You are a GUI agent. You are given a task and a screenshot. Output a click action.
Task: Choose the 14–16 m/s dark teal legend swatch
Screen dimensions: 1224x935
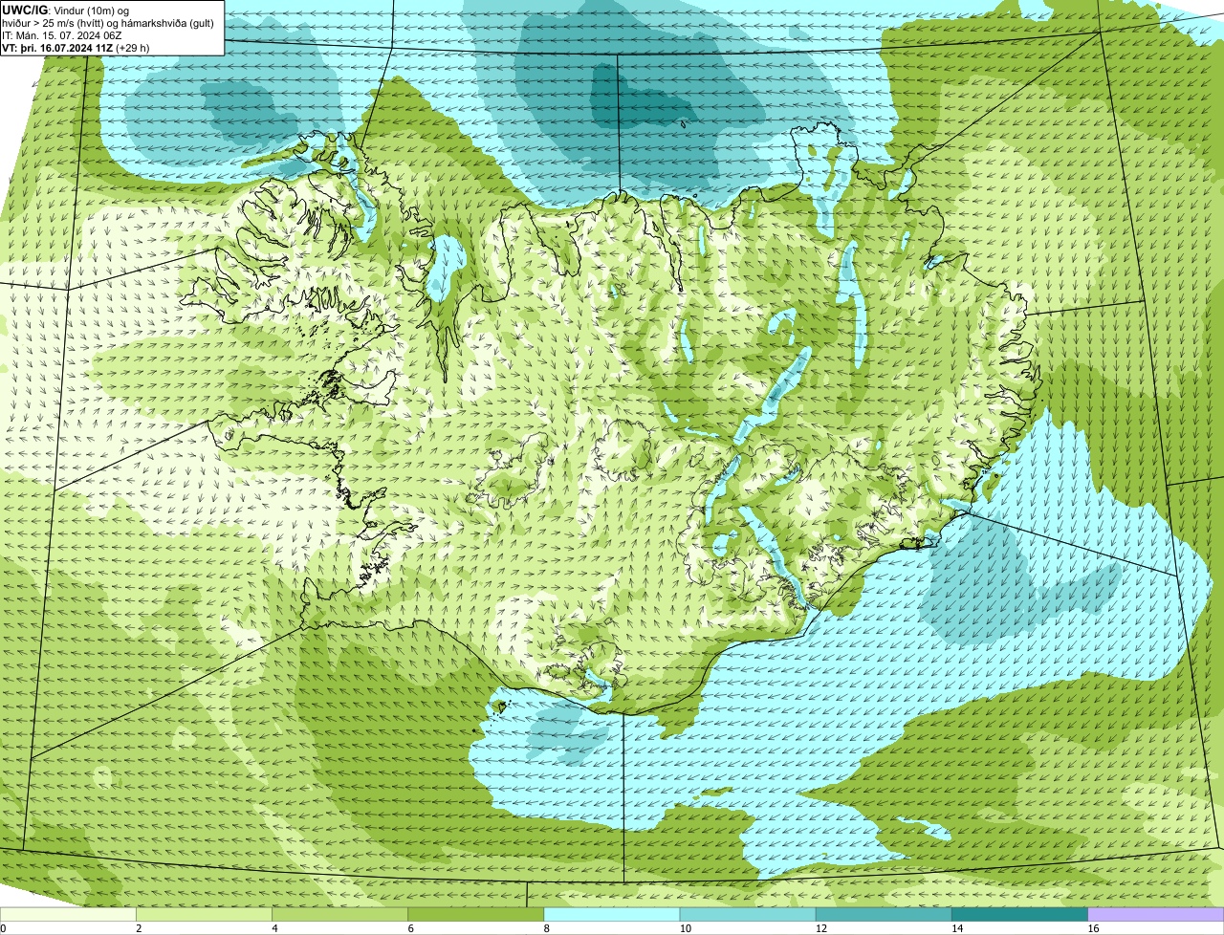pyautogui.click(x=1019, y=914)
